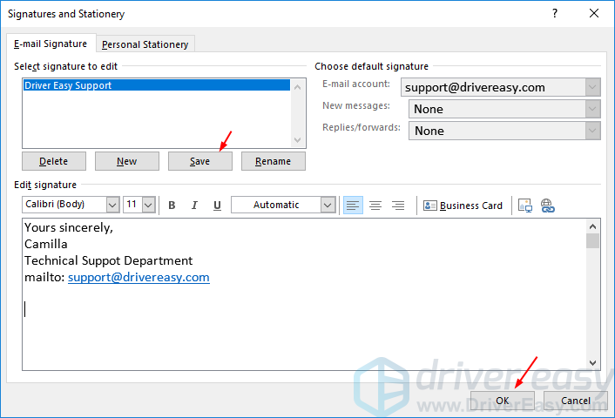Screen dimensions: 615x418
Task: Insert a picture into the signature
Action: [524, 206]
